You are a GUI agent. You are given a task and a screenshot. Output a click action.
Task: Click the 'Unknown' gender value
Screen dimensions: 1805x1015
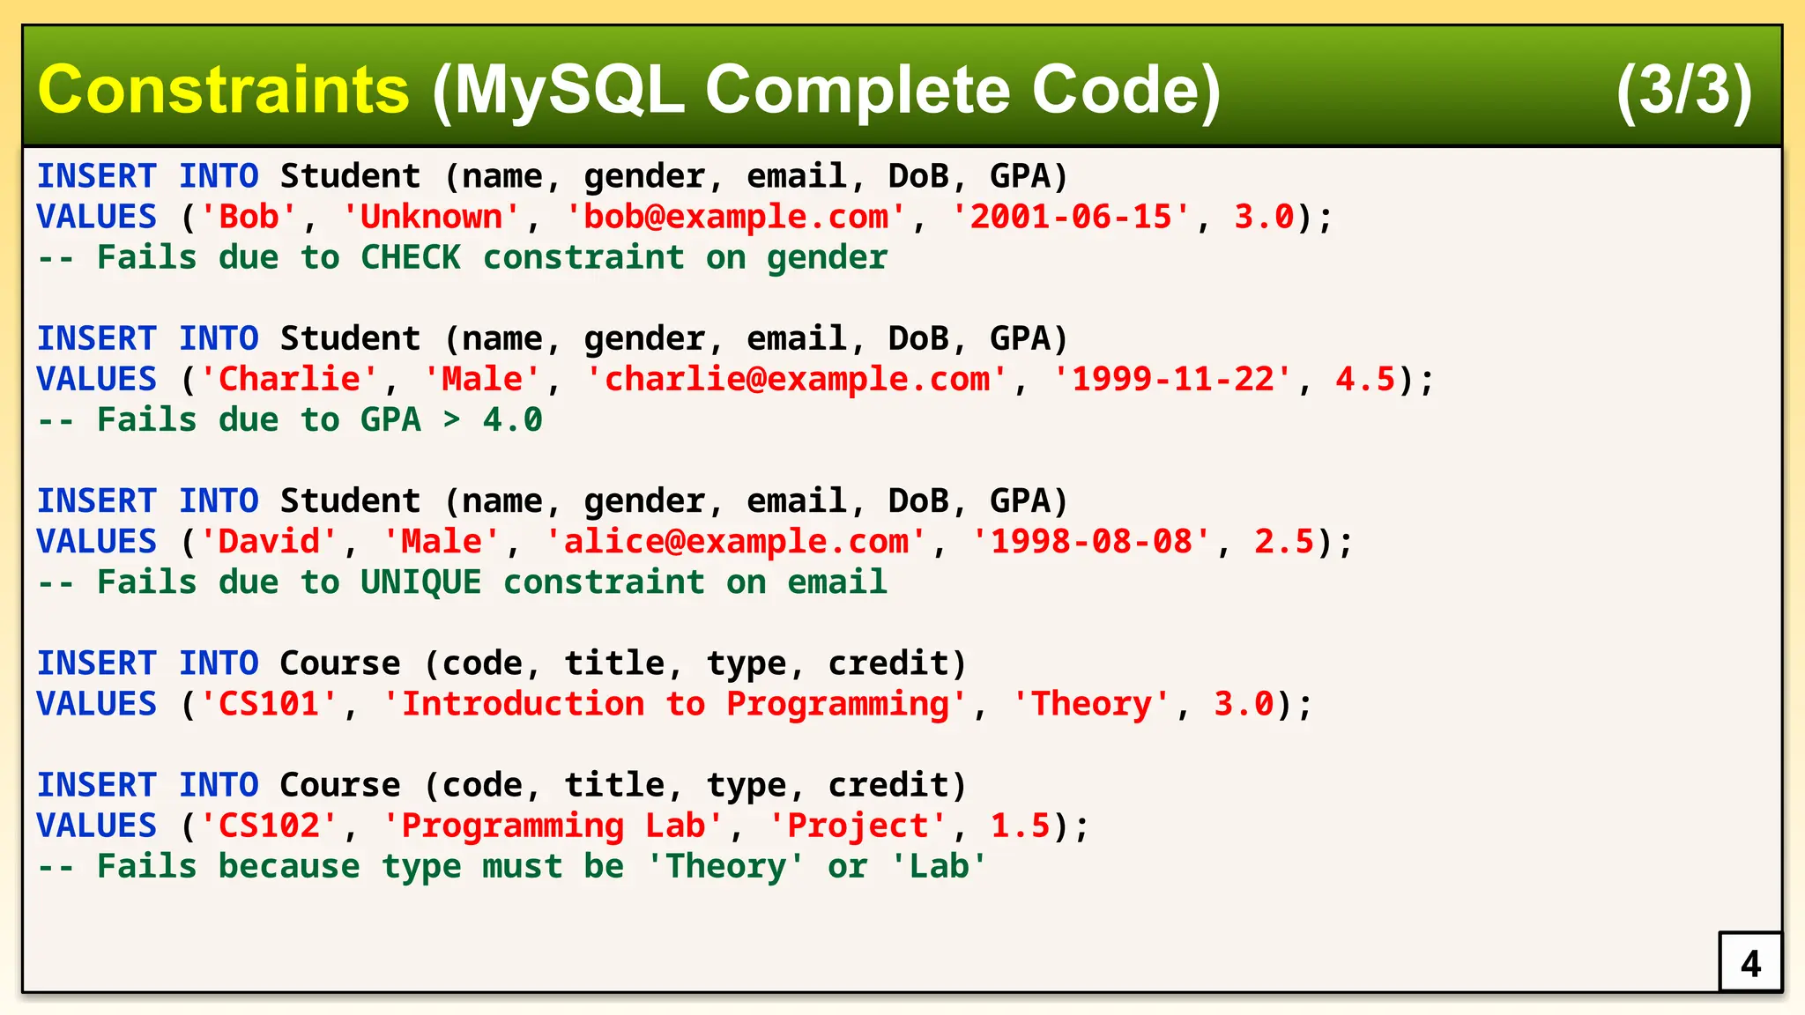tap(432, 217)
